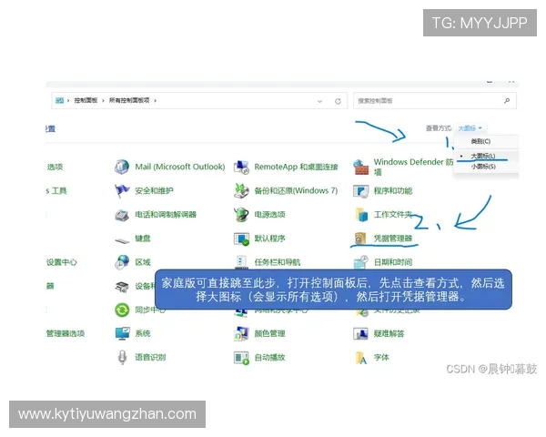Open the 管理器选项 item text
The image size is (546, 437).
tap(66, 333)
